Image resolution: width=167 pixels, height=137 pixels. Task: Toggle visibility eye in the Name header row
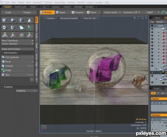click(152, 26)
